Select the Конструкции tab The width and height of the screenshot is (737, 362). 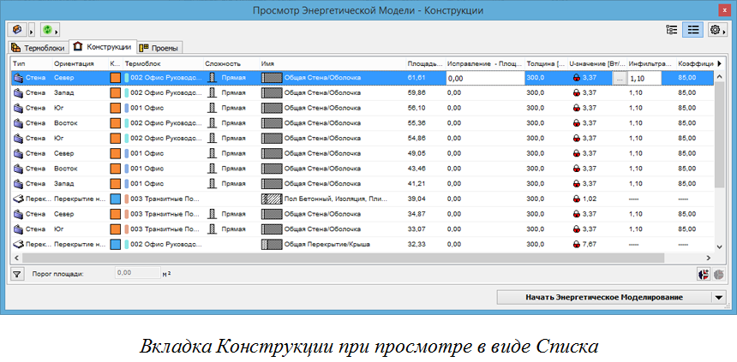click(103, 46)
